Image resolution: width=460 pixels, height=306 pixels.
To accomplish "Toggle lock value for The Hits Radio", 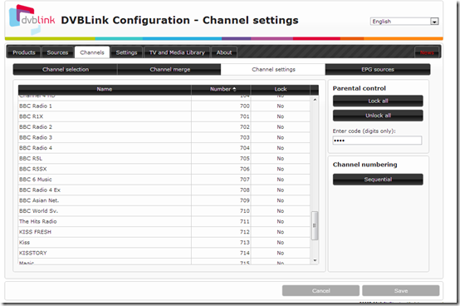I will [x=281, y=221].
